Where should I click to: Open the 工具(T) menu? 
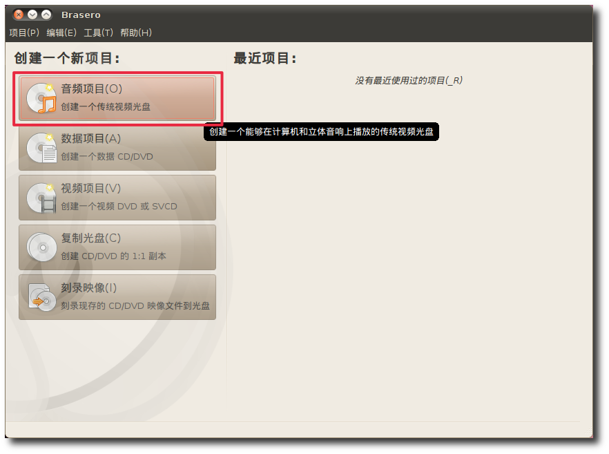click(x=98, y=32)
